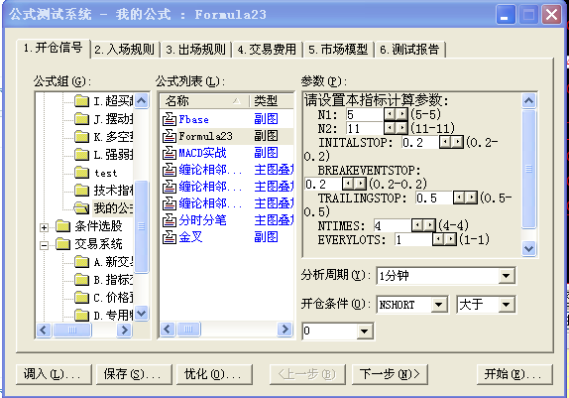Switch to 3.出场规则 tab
Screen dimensions: 569x398
196,49
